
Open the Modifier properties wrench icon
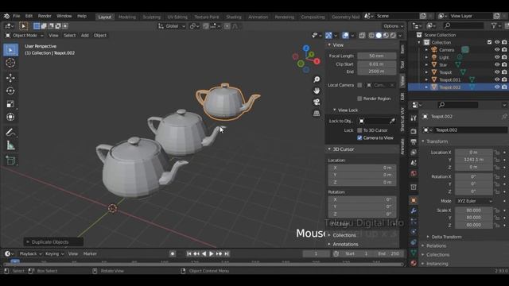[x=414, y=211]
